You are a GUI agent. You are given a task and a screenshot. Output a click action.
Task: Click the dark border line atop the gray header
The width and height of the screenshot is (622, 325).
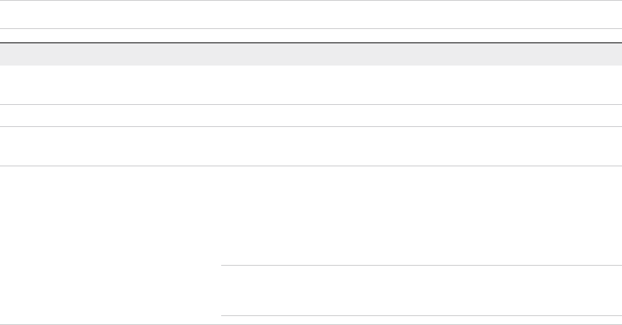coord(311,43)
